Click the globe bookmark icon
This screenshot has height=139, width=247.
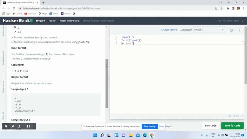tap(74, 14)
